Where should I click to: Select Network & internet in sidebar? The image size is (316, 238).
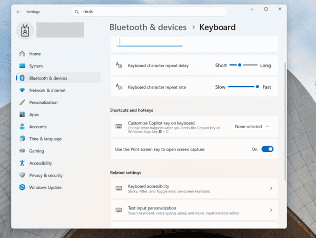[58, 90]
